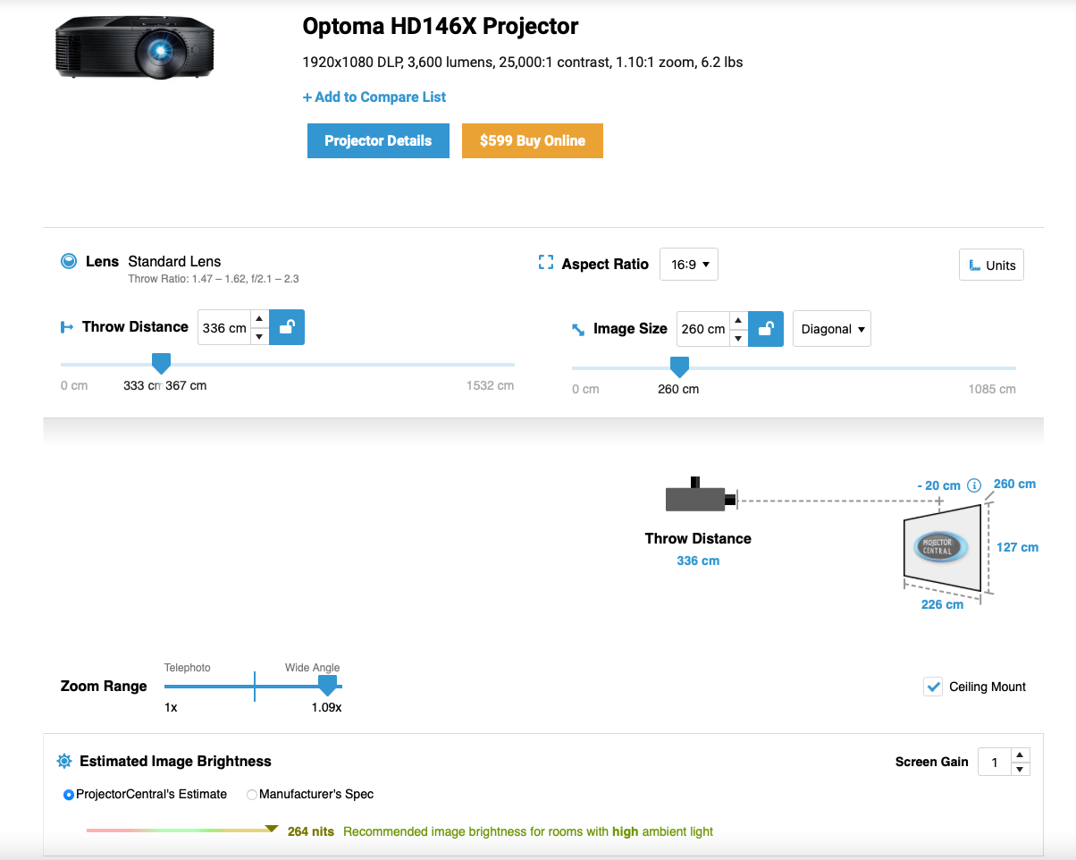Click the Throw Distance 336 cm input
Image resolution: width=1076 pixels, height=860 pixels.
224,328
